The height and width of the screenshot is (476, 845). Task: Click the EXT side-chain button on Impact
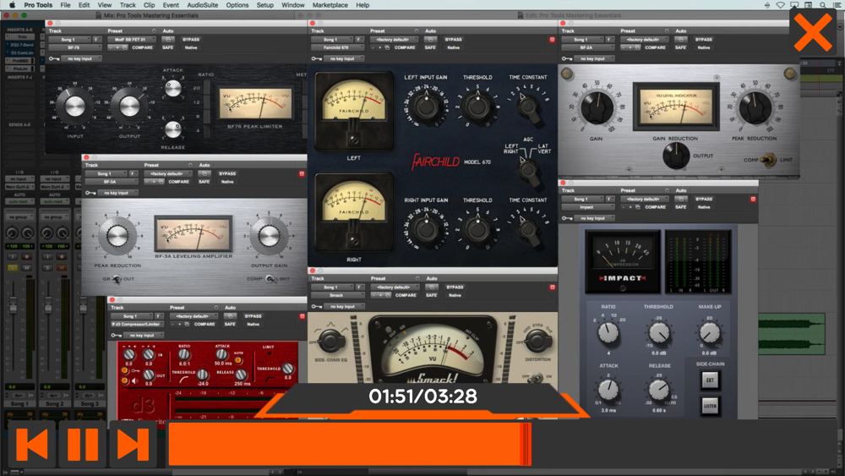710,380
